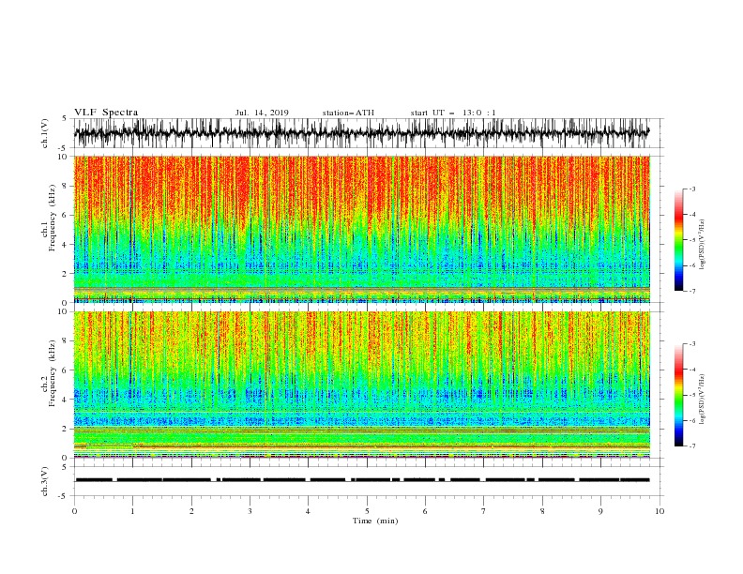This screenshot has width=743, height=574.
Task: Click time axis tick label '4'
Action: click(308, 511)
